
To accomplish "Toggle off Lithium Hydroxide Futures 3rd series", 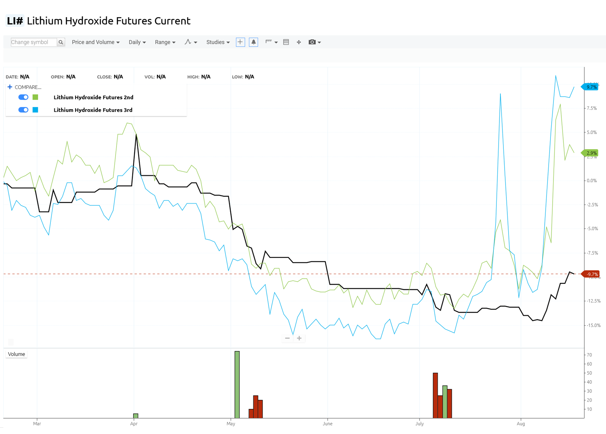I will [24, 110].
